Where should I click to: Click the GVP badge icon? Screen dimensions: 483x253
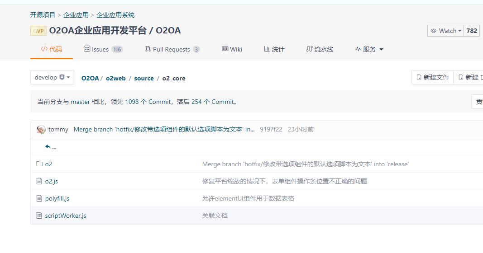coord(38,31)
